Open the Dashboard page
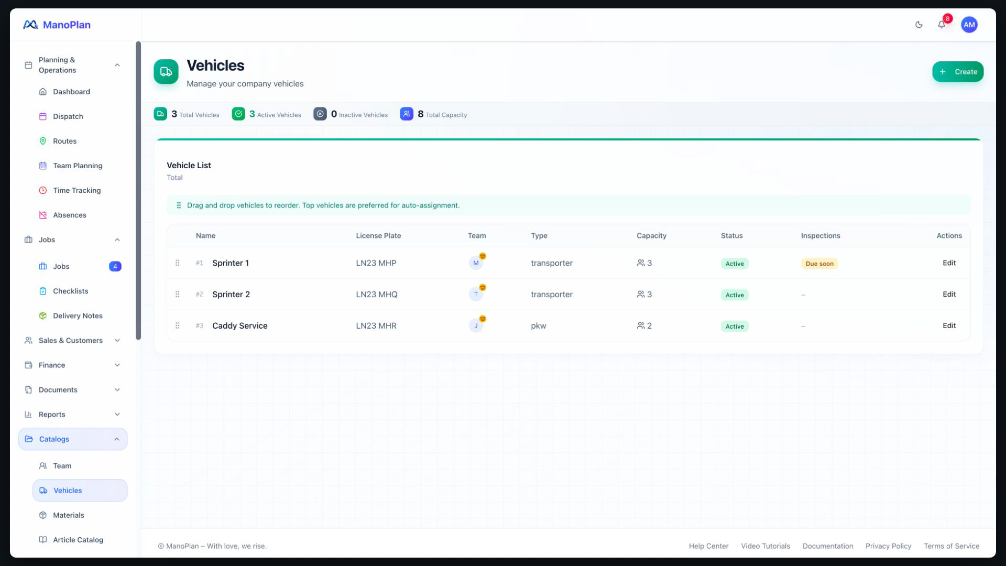This screenshot has width=1006, height=566. click(x=80, y=92)
